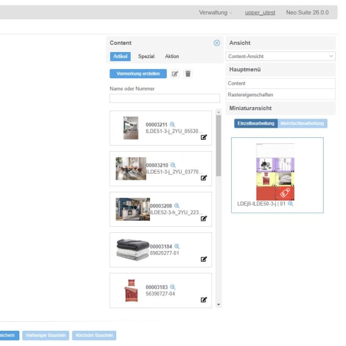The image size is (346, 346).
Task: Zoom article 00003211 with magnifier icon
Action: click(172, 125)
